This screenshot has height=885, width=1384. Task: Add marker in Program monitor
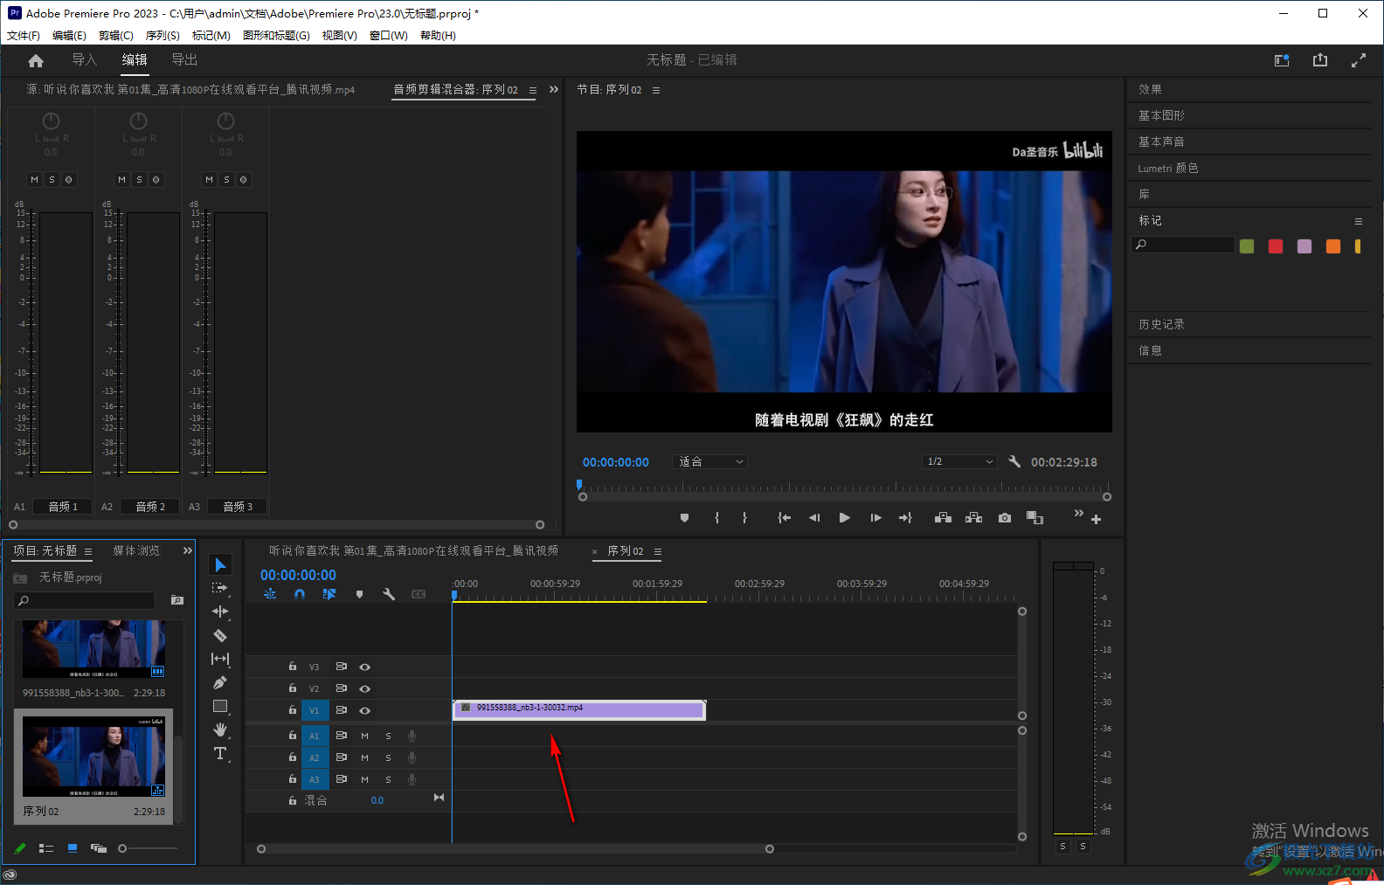coord(684,518)
